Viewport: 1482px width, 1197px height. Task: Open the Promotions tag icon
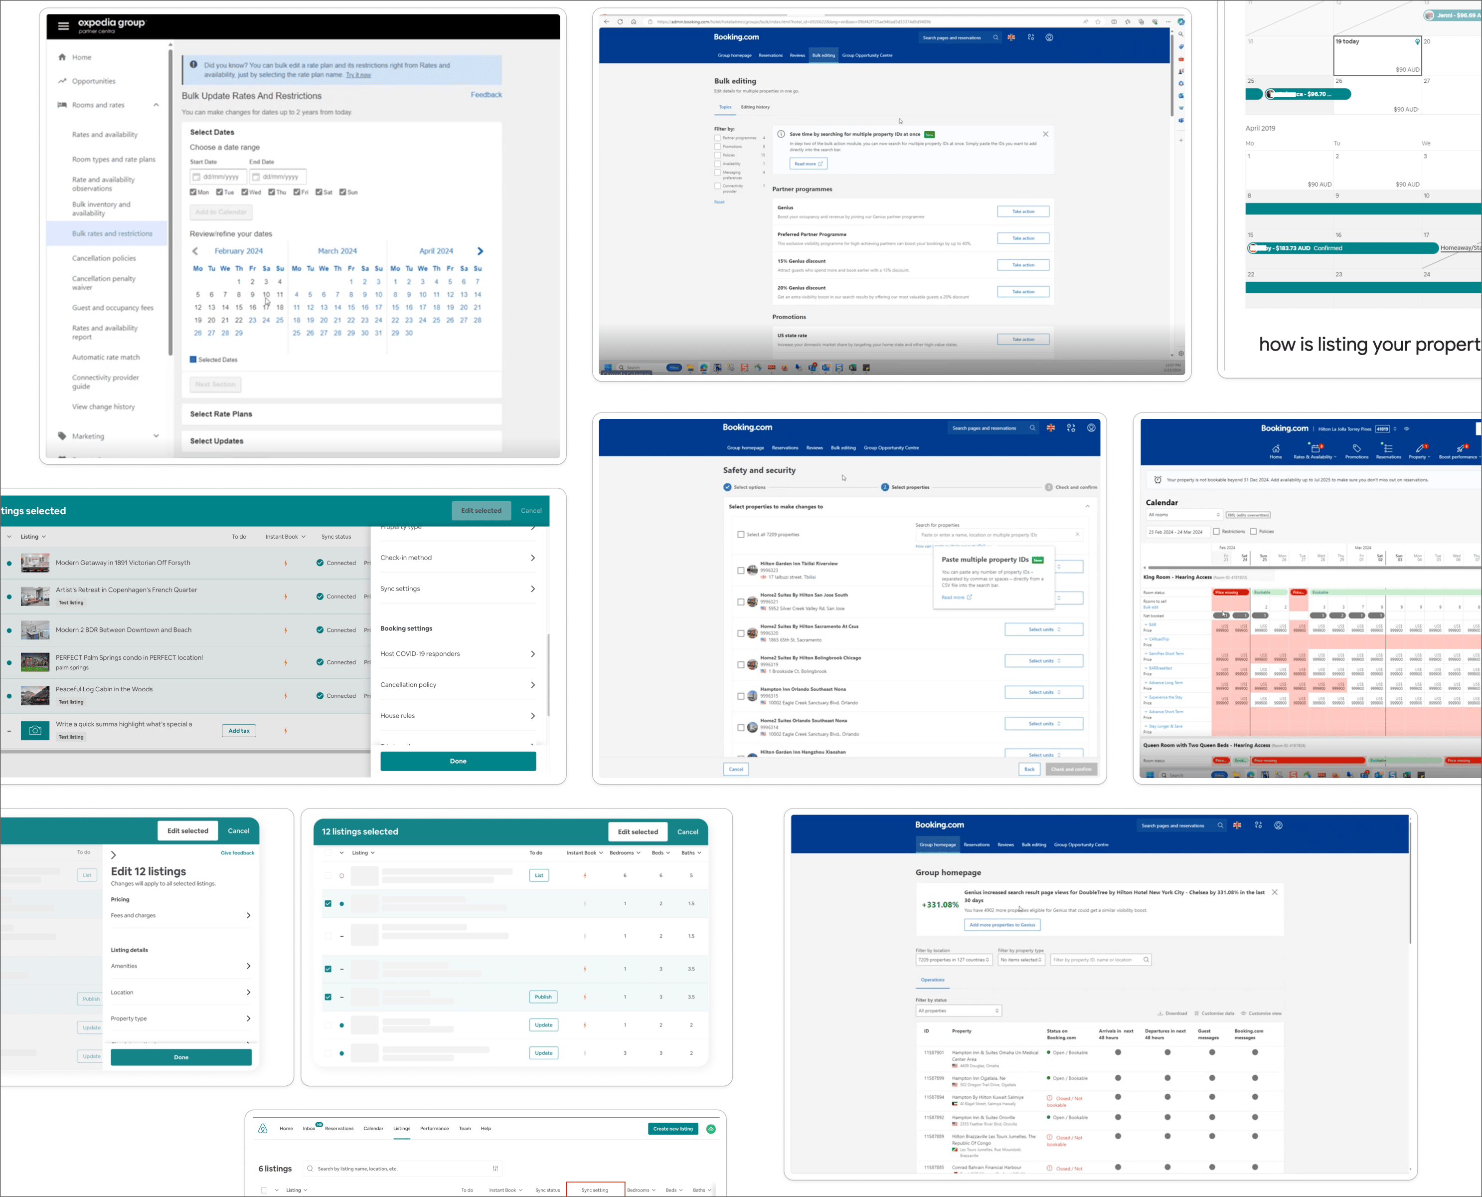click(x=1356, y=448)
